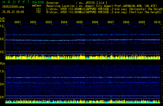Viewport: 163px width, 106px height.
Task: Select the meteor count value 132
Action: pos(38,12)
